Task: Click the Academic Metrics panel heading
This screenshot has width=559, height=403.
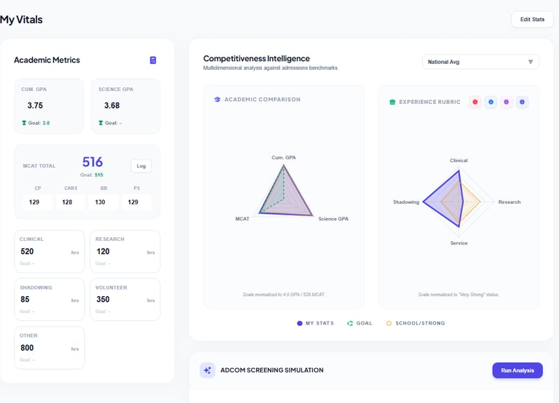Action: pyautogui.click(x=47, y=60)
